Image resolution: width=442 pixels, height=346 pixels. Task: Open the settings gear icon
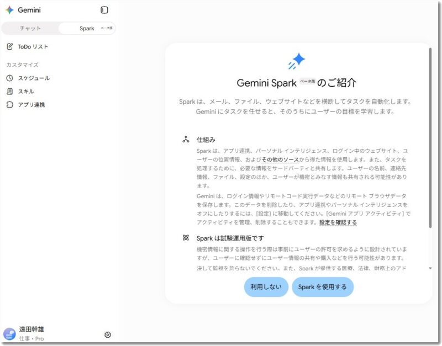tap(108, 335)
